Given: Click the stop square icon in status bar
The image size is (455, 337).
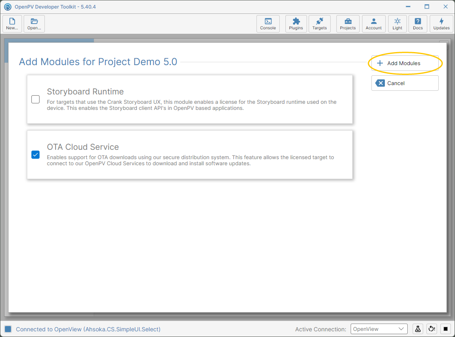Looking at the screenshot, I should pyautogui.click(x=446, y=329).
